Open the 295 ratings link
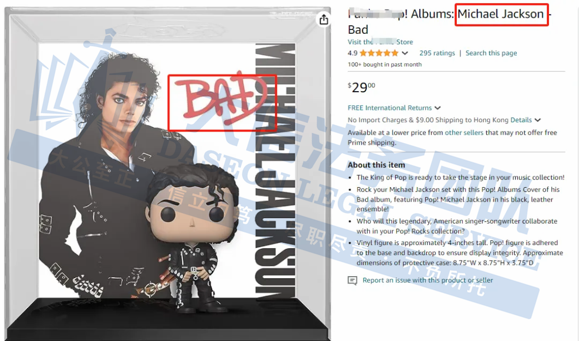The image size is (579, 341). pyautogui.click(x=437, y=53)
